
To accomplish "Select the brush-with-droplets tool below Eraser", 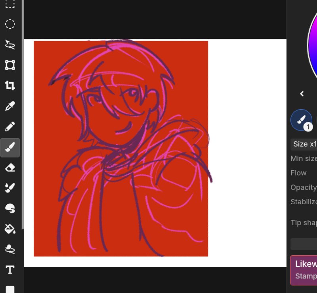I will (10, 188).
